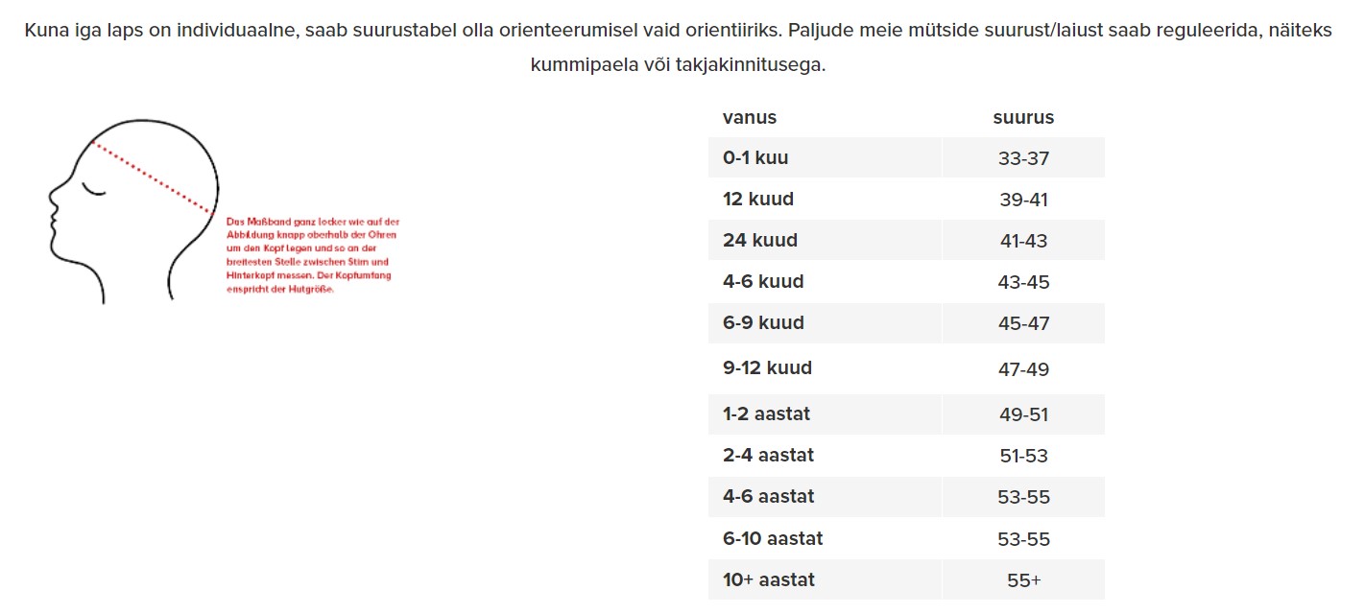Click size value "39-41"
Screen dimensions: 1365x614
1023,200
